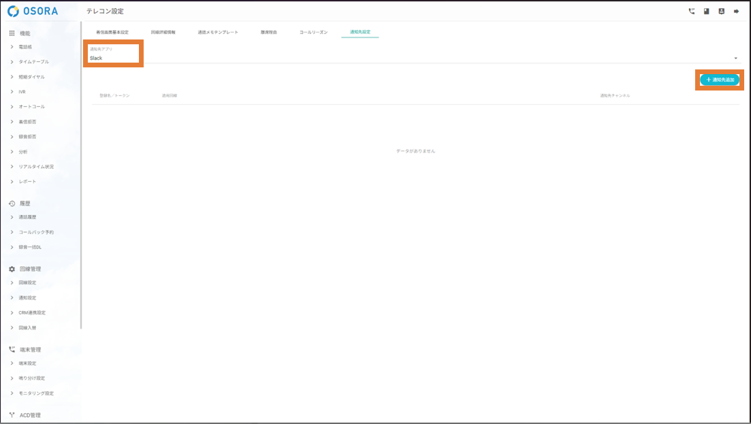
Task: Expand the IVR sidebar item
Action: (x=22, y=92)
